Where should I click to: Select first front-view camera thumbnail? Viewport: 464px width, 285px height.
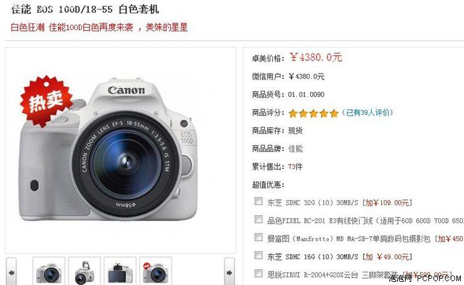[x=49, y=272]
